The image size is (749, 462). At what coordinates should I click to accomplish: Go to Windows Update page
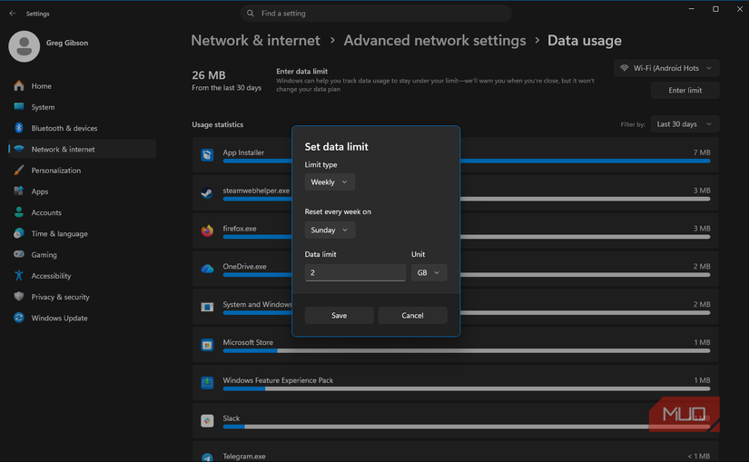(x=82, y=318)
